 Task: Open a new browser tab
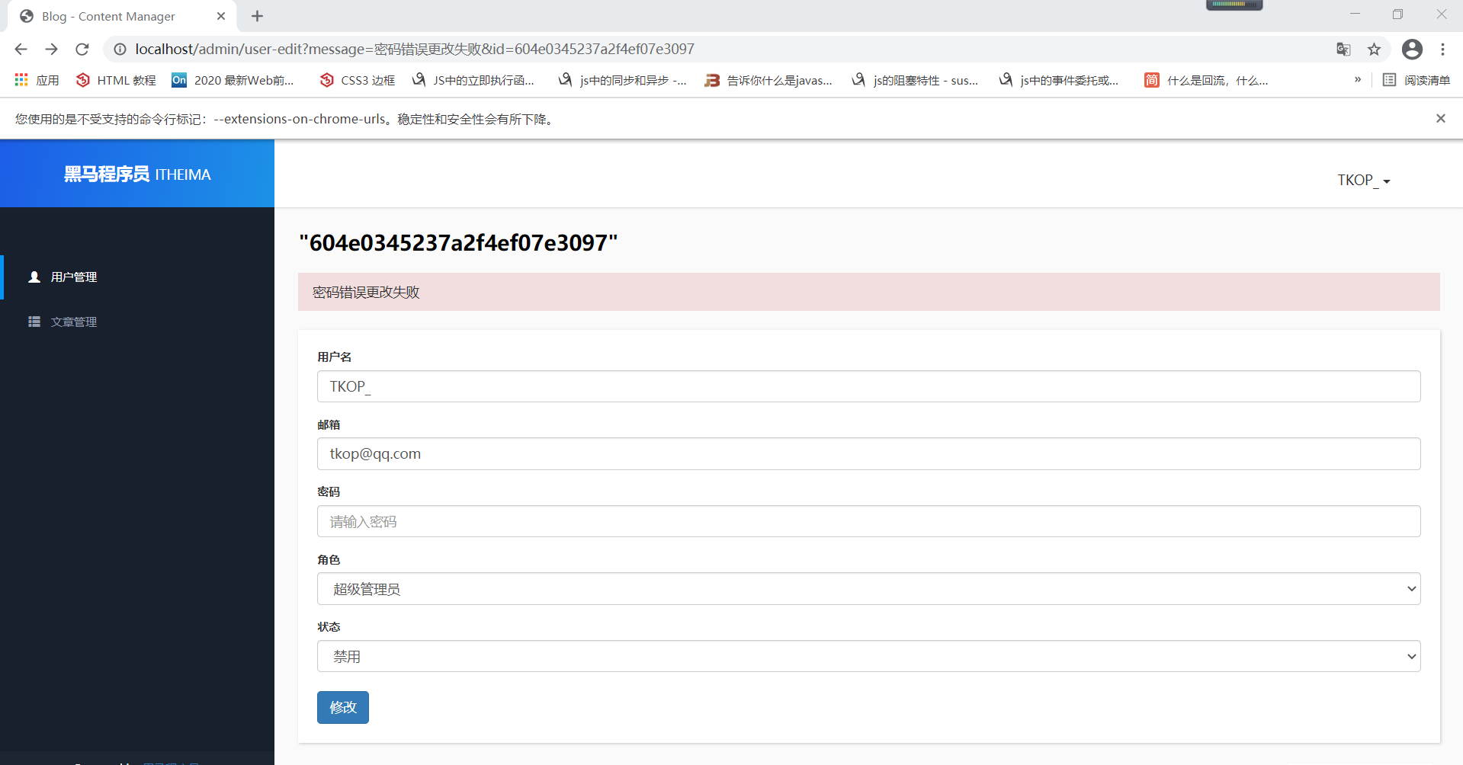(x=257, y=16)
